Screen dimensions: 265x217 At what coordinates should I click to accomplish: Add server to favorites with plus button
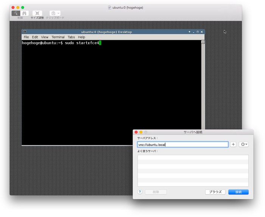click(233, 144)
